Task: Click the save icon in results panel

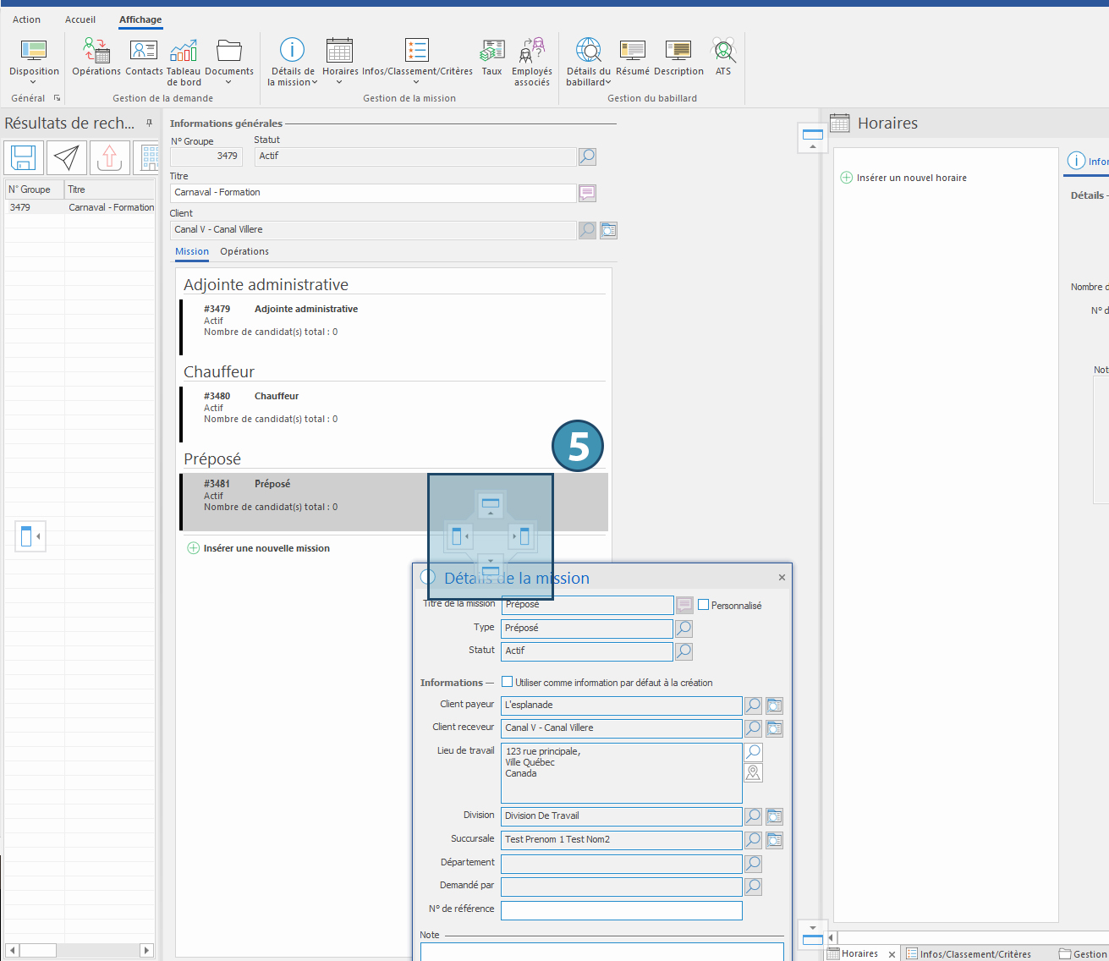Action: (x=24, y=157)
